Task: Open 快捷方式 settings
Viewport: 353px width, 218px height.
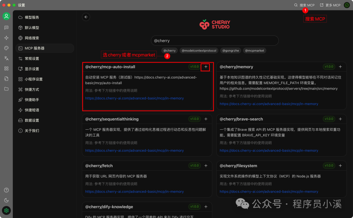Action: 44,89
